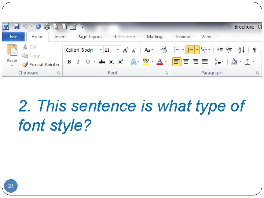Toggle the Numbering list button
The width and height of the screenshot is (264, 198).
(x=190, y=50)
